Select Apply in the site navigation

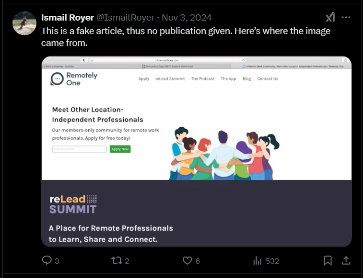coord(144,79)
